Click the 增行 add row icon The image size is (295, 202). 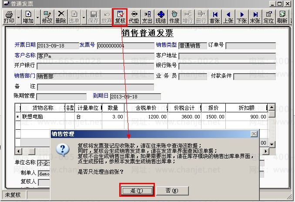[188, 17]
